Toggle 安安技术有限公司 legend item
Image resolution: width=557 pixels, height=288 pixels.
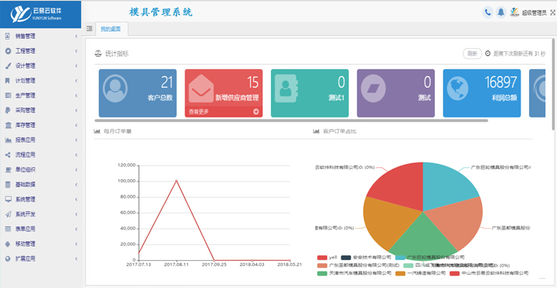point(366,257)
